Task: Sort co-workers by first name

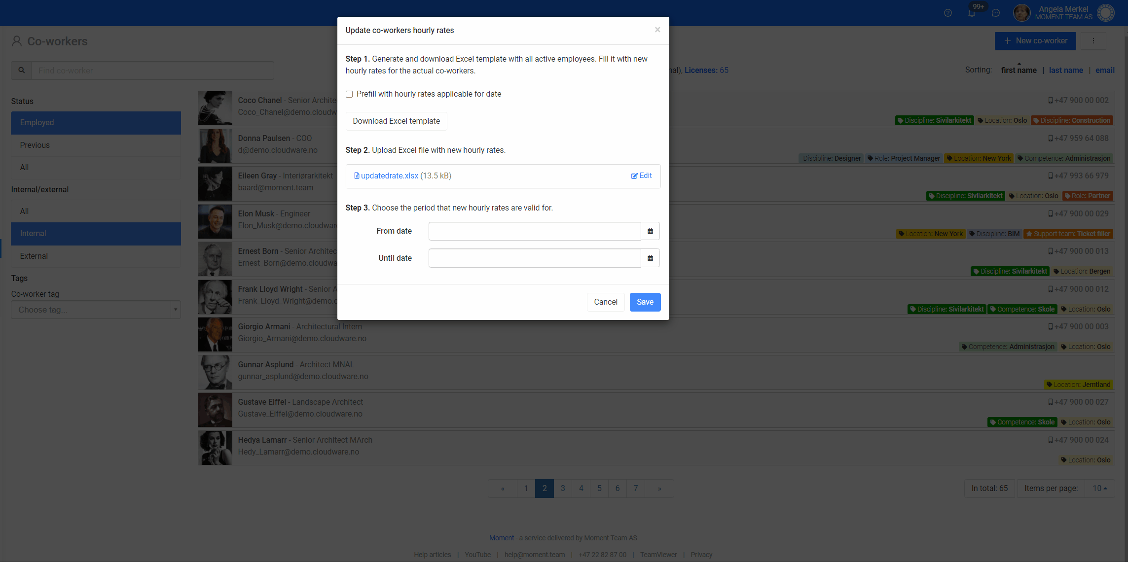Action: pos(1019,70)
